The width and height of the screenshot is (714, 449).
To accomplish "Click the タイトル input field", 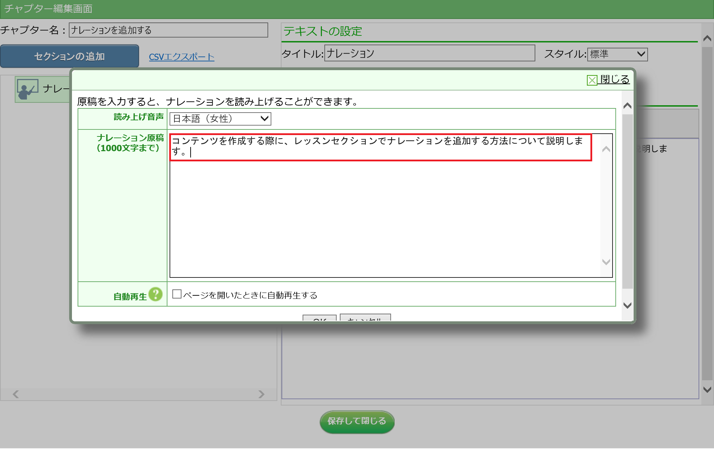I will (429, 53).
